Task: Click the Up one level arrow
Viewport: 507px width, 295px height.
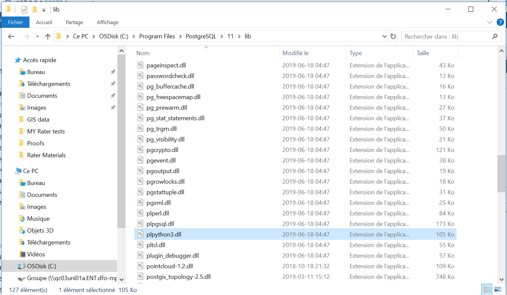Action: (48, 37)
